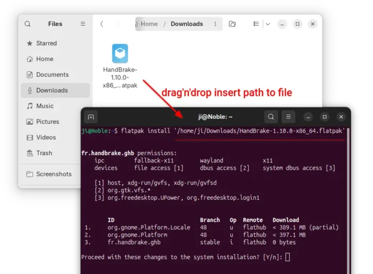Select Music in the sidebar
373x274 pixels.
click(x=45, y=106)
